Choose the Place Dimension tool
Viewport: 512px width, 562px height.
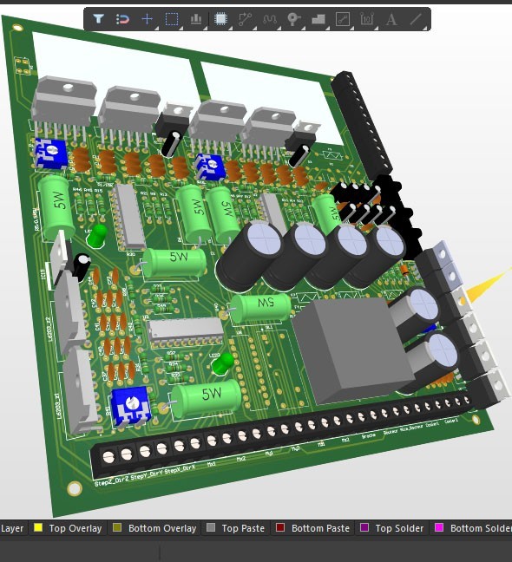(367, 19)
